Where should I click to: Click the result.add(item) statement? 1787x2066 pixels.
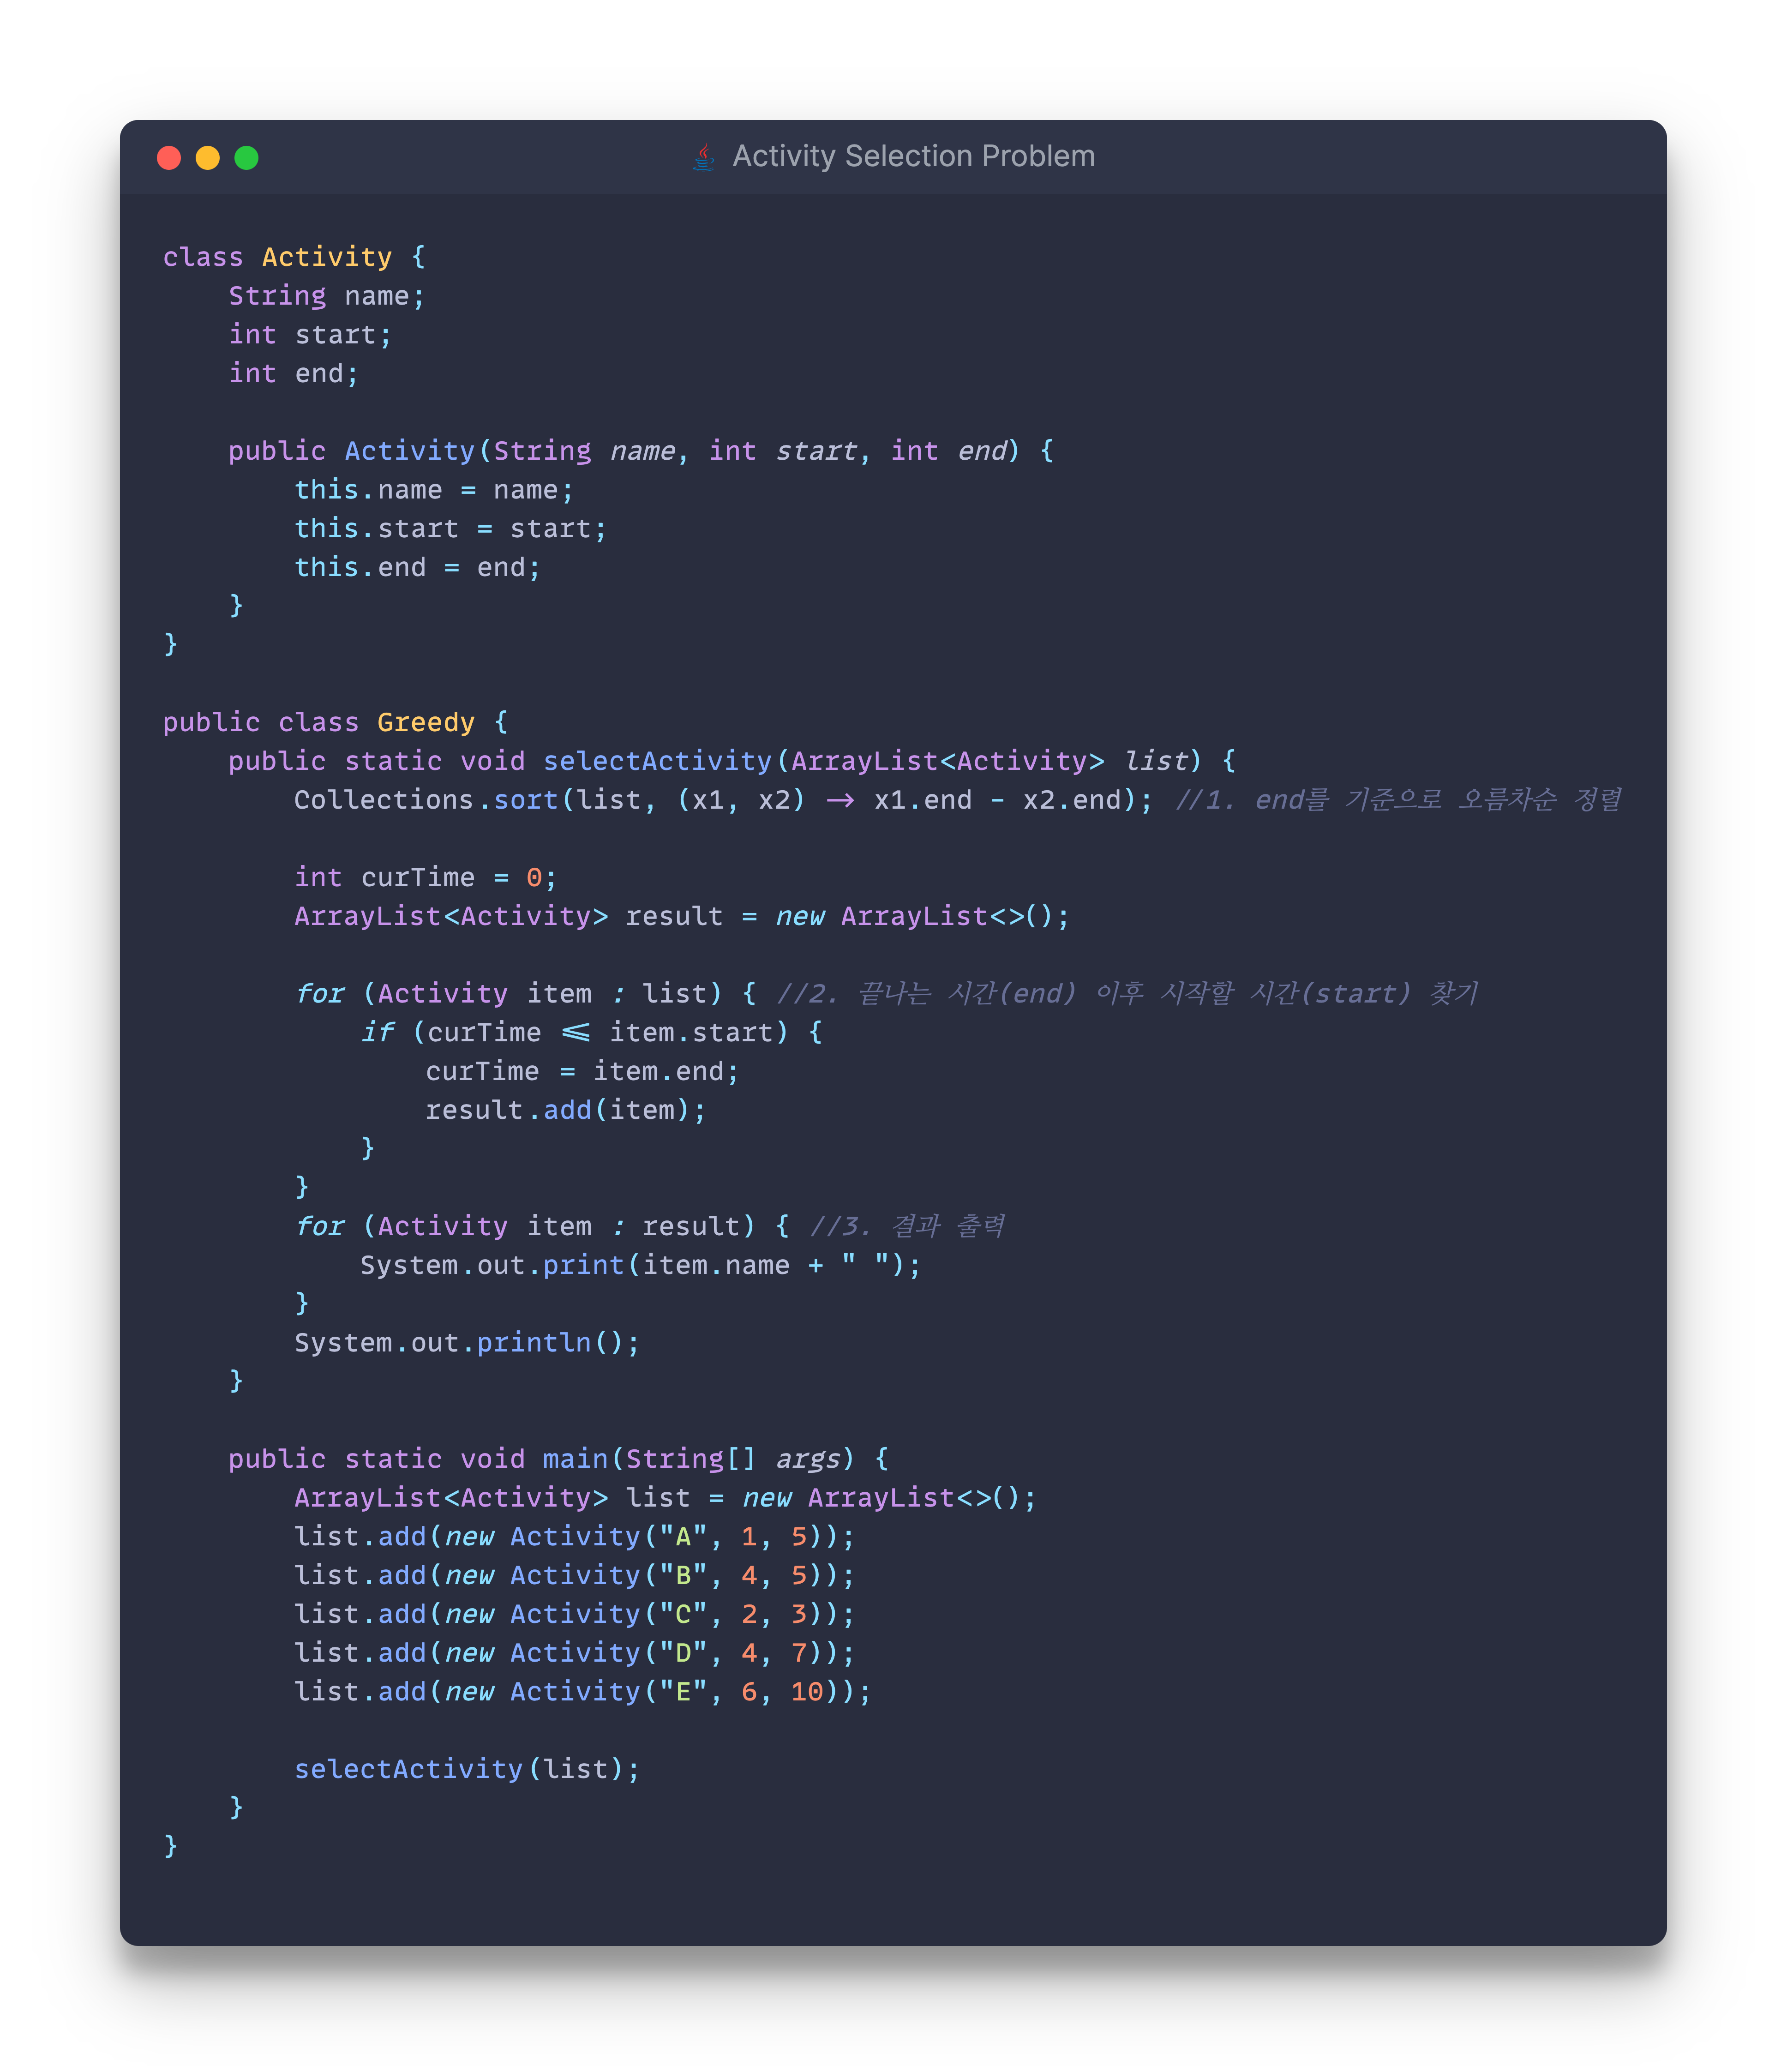[x=565, y=1110]
